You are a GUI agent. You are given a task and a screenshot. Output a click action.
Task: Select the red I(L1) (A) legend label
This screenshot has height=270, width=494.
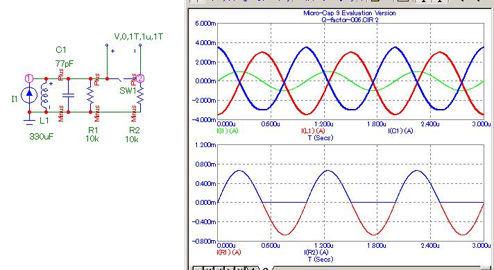tap(313, 130)
